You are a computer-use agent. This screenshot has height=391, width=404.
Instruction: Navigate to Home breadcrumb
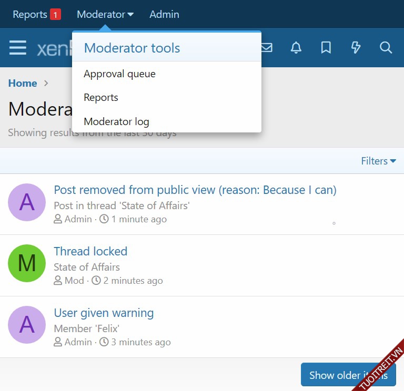tap(23, 83)
